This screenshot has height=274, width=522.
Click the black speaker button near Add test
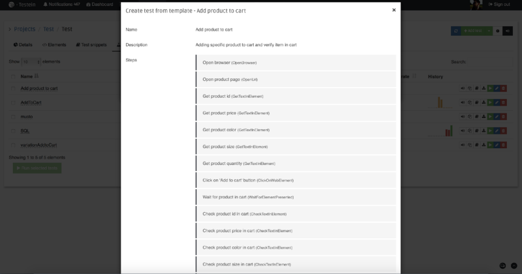click(508, 31)
